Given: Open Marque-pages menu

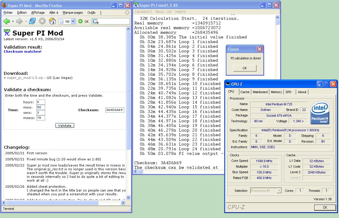Looking at the screenshot, I should pyautogui.click(x=73, y=13).
